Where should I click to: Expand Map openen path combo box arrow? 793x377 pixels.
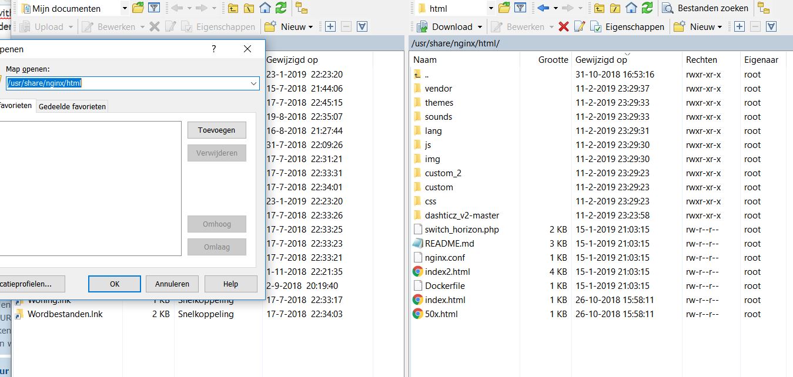pos(253,83)
